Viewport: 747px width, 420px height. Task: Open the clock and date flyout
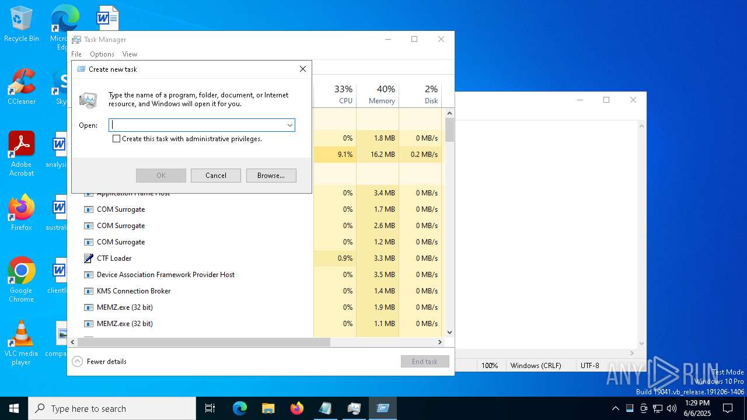pyautogui.click(x=697, y=408)
